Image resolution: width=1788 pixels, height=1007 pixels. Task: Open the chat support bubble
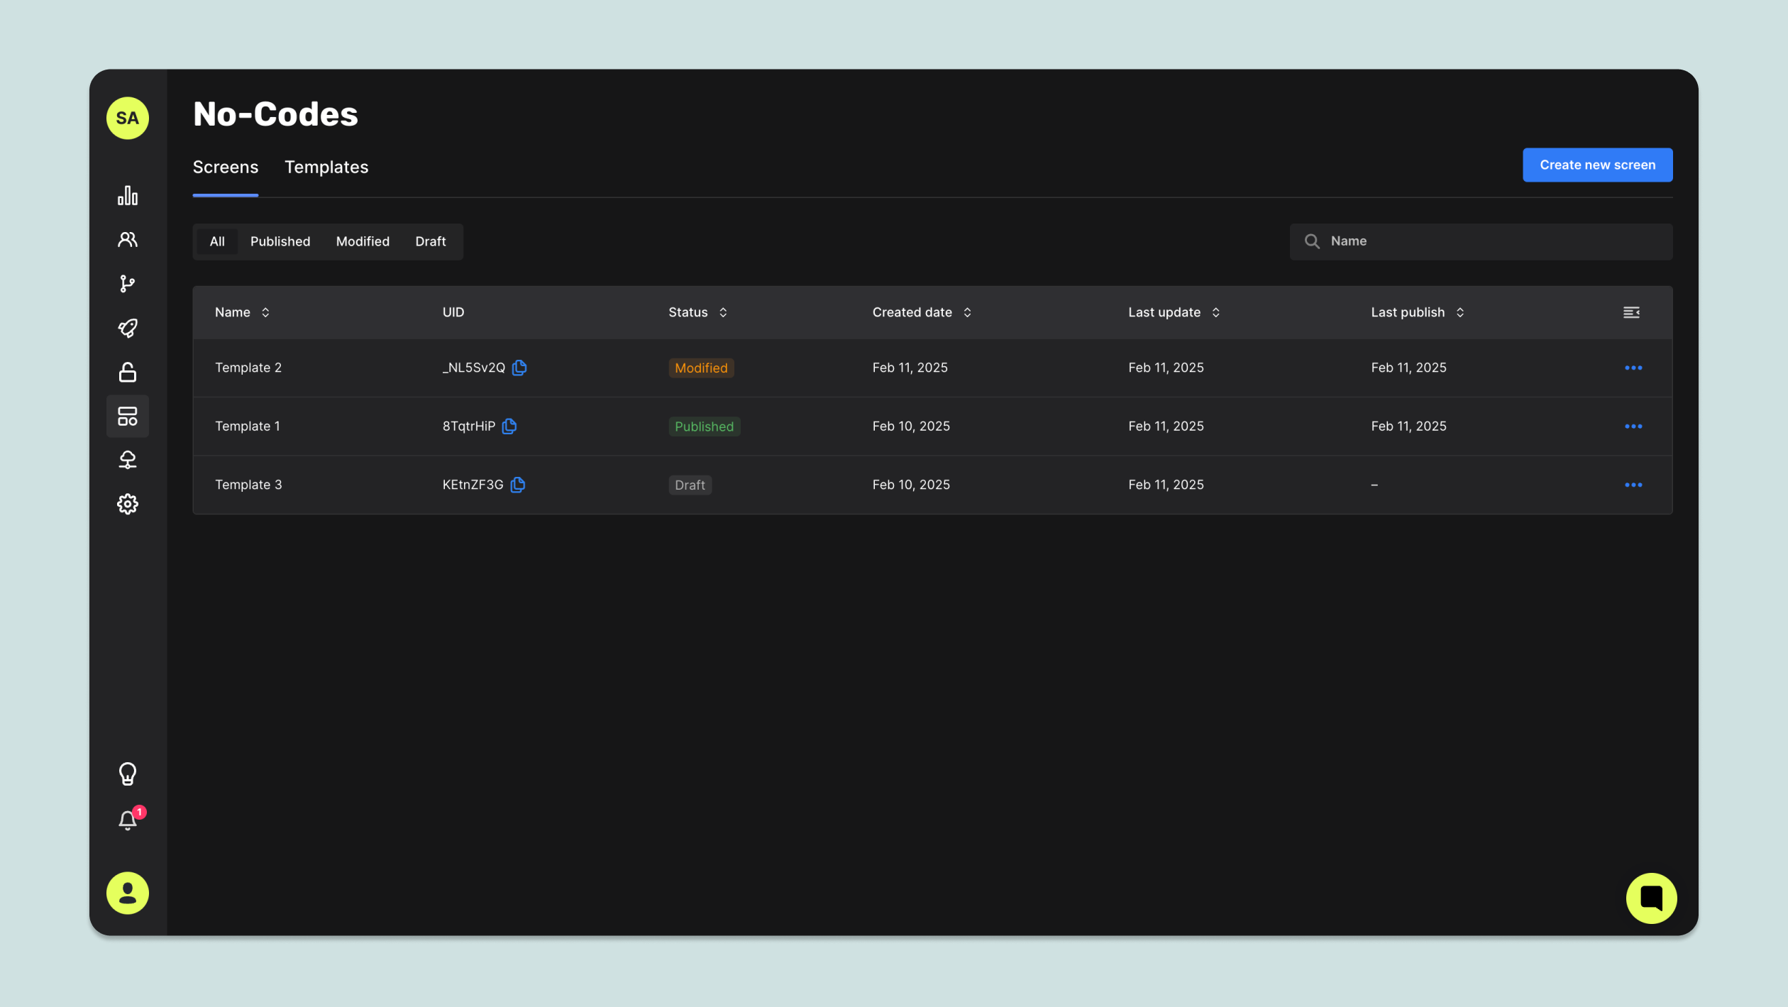[1651, 898]
